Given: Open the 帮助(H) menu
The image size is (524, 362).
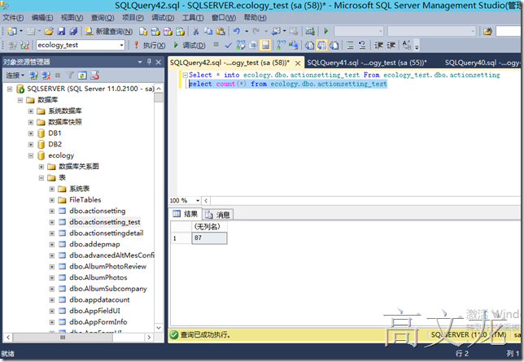Looking at the screenshot, I should (x=255, y=17).
